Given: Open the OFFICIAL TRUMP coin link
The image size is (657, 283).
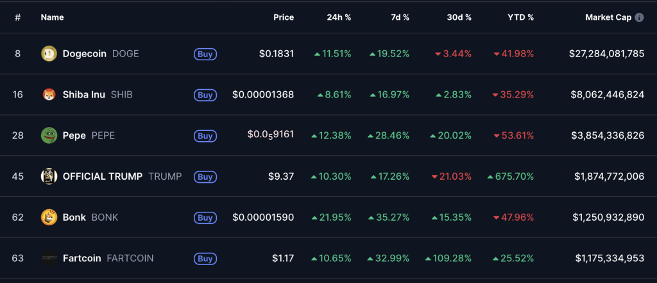Looking at the screenshot, I should click(103, 176).
